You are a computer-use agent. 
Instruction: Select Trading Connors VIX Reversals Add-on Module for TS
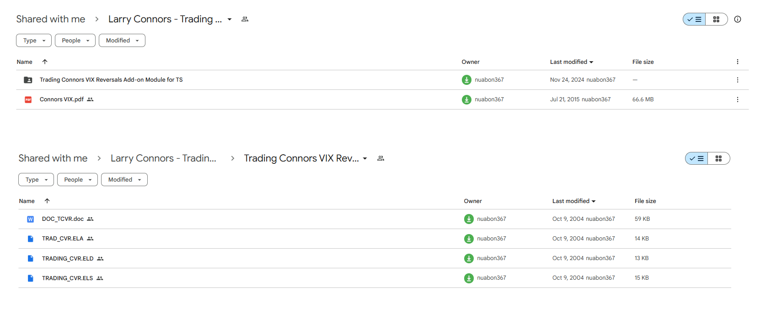click(x=111, y=80)
